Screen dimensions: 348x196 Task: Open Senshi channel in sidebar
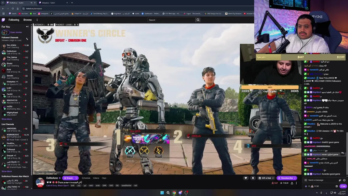[16, 77]
